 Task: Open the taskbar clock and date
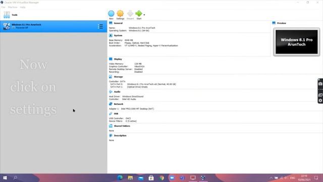click(304, 178)
